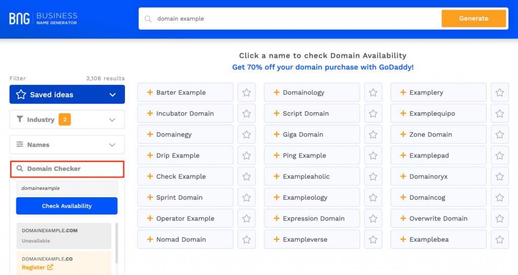Favorite the Giga Domain suggestion

point(373,134)
